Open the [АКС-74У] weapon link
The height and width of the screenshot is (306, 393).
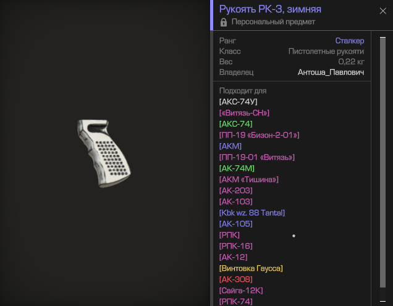click(238, 102)
